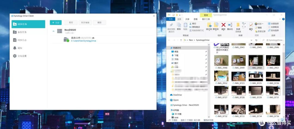294x129 pixels.
Task: Open the 文件 menu in File Explorer
Action: 171,19
